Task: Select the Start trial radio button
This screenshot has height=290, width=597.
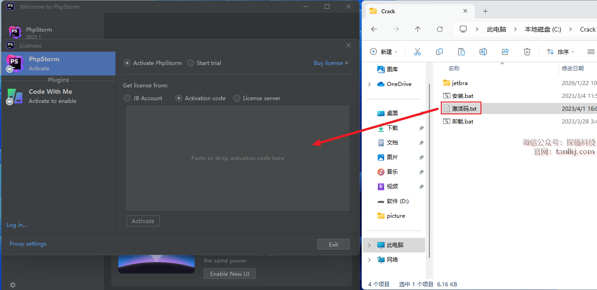Action: pyautogui.click(x=191, y=63)
